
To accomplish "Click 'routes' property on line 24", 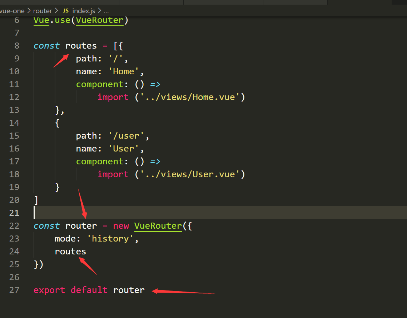I will tap(70, 252).
